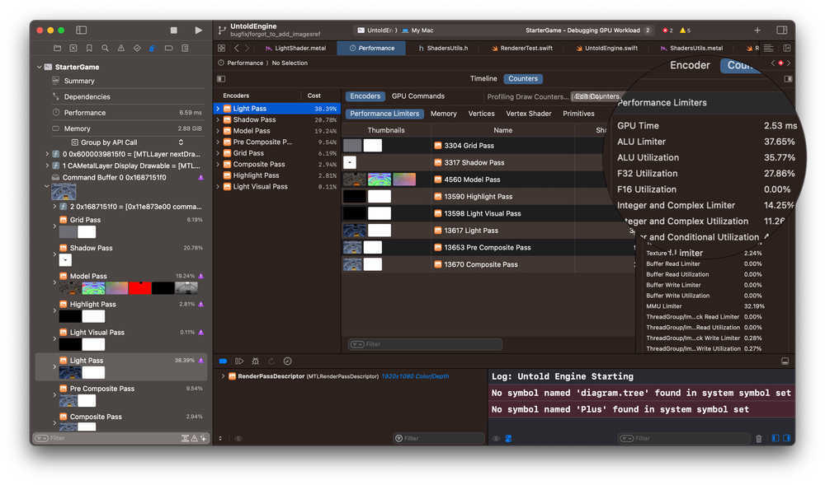This screenshot has width=825, height=485.
Task: Add an editor on the right
Action: coord(787,49)
